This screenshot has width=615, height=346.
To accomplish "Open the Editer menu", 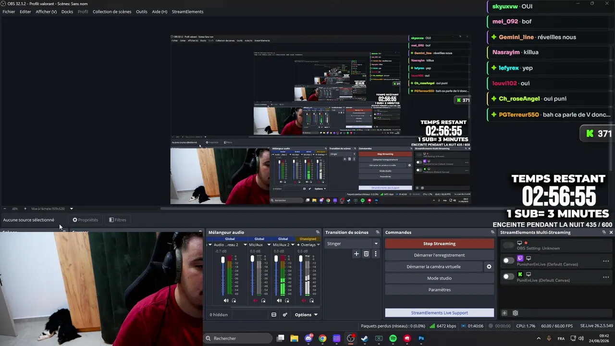I will click(x=25, y=12).
